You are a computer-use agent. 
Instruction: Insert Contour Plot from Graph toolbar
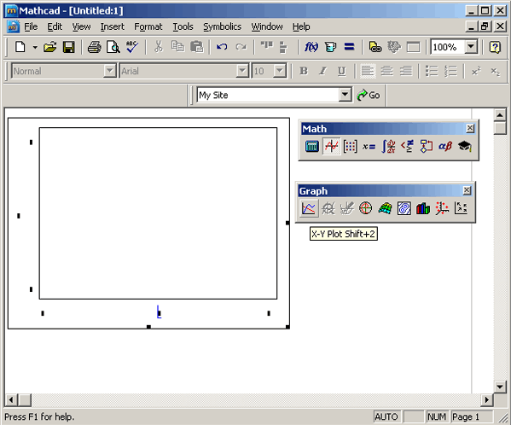tap(404, 208)
